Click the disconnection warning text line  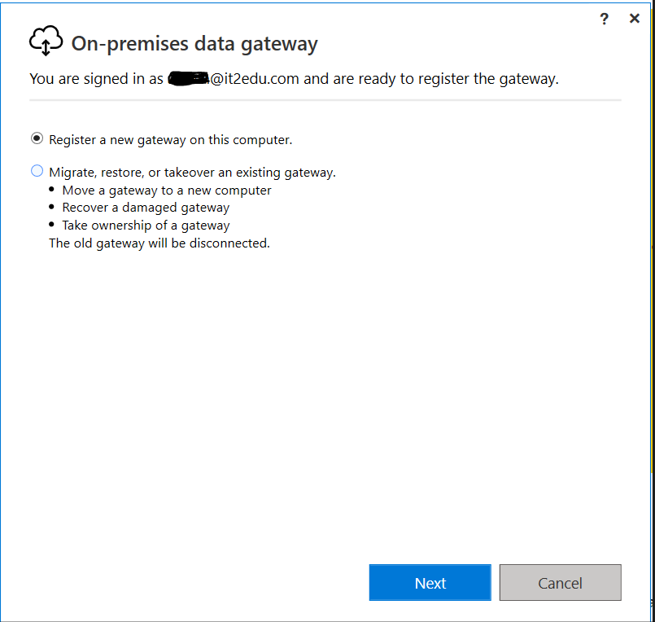[x=159, y=243]
